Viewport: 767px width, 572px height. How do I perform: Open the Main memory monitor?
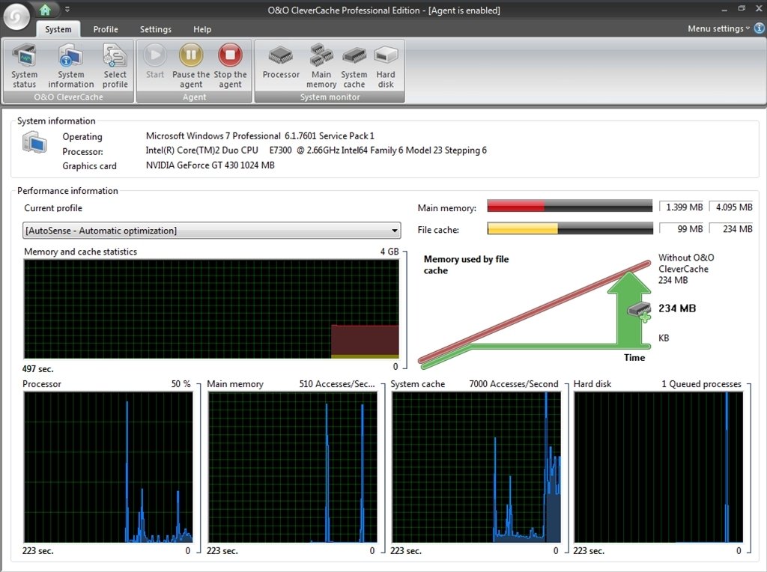click(321, 66)
